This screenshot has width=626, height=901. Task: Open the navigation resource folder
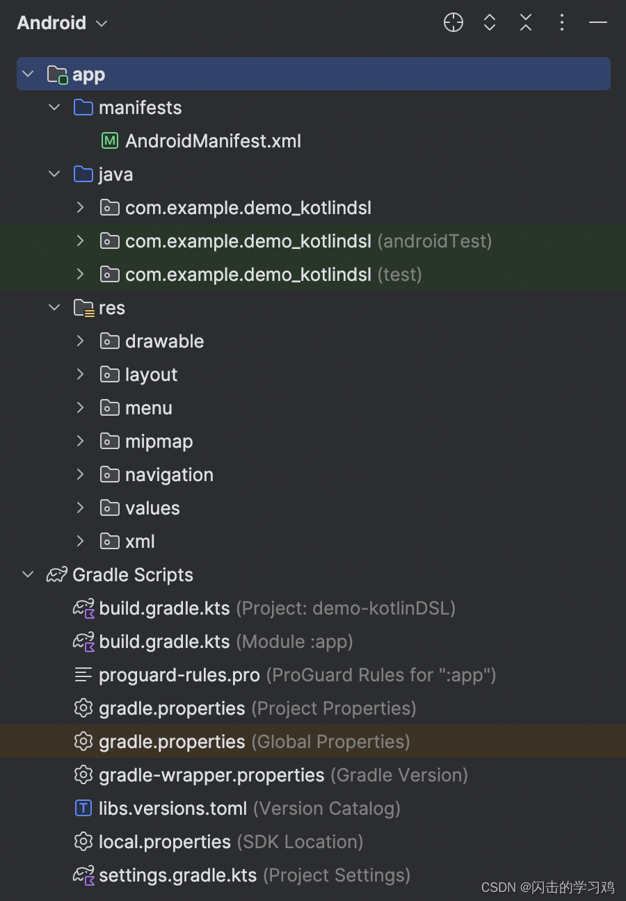point(169,474)
